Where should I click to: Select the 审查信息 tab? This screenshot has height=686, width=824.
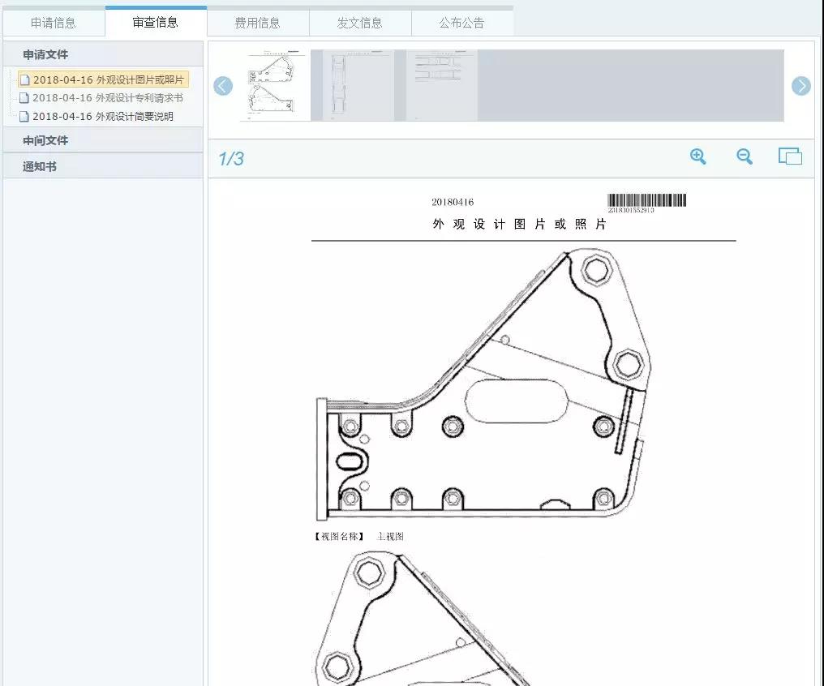coord(156,22)
